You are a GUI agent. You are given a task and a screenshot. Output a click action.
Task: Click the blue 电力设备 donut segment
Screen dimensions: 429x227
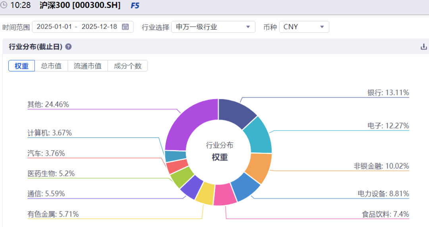tap(245, 187)
